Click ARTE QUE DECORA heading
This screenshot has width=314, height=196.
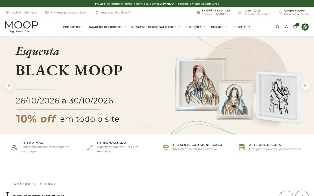[x=265, y=145]
